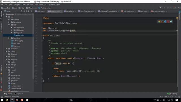Expand the Controllers folder
Image resolution: width=181 pixels, height=102 pixels.
(x=12, y=27)
